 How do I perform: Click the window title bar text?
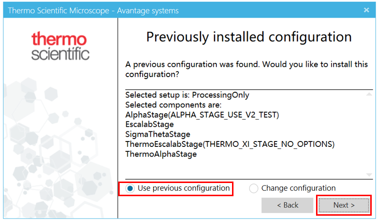tap(93, 10)
